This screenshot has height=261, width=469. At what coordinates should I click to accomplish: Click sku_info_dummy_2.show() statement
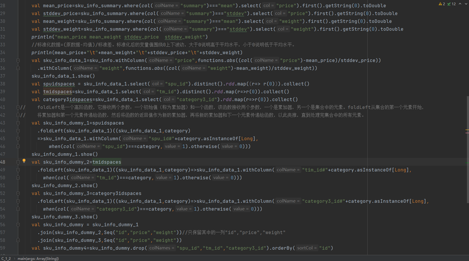(64, 185)
